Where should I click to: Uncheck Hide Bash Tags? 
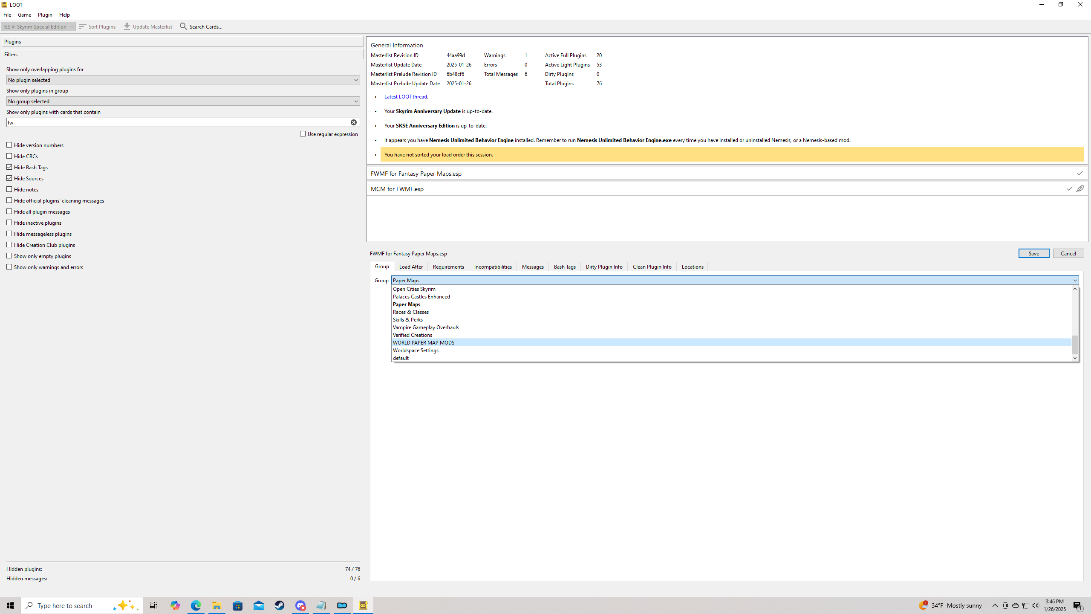tap(9, 167)
